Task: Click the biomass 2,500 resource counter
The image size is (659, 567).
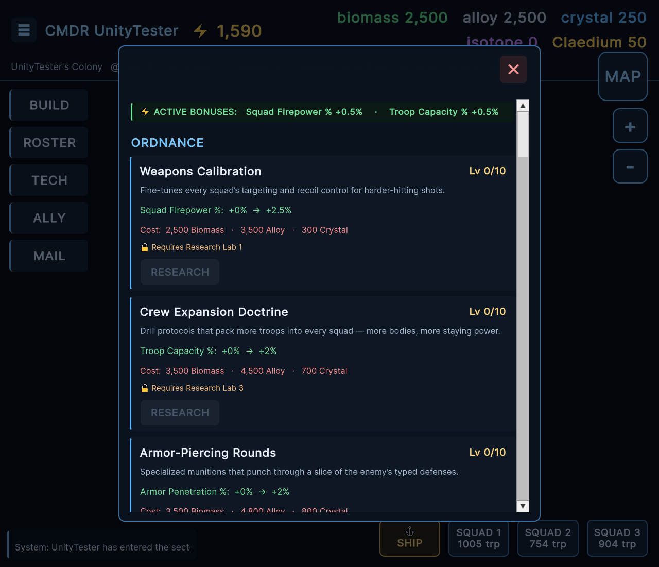Action: (x=392, y=18)
